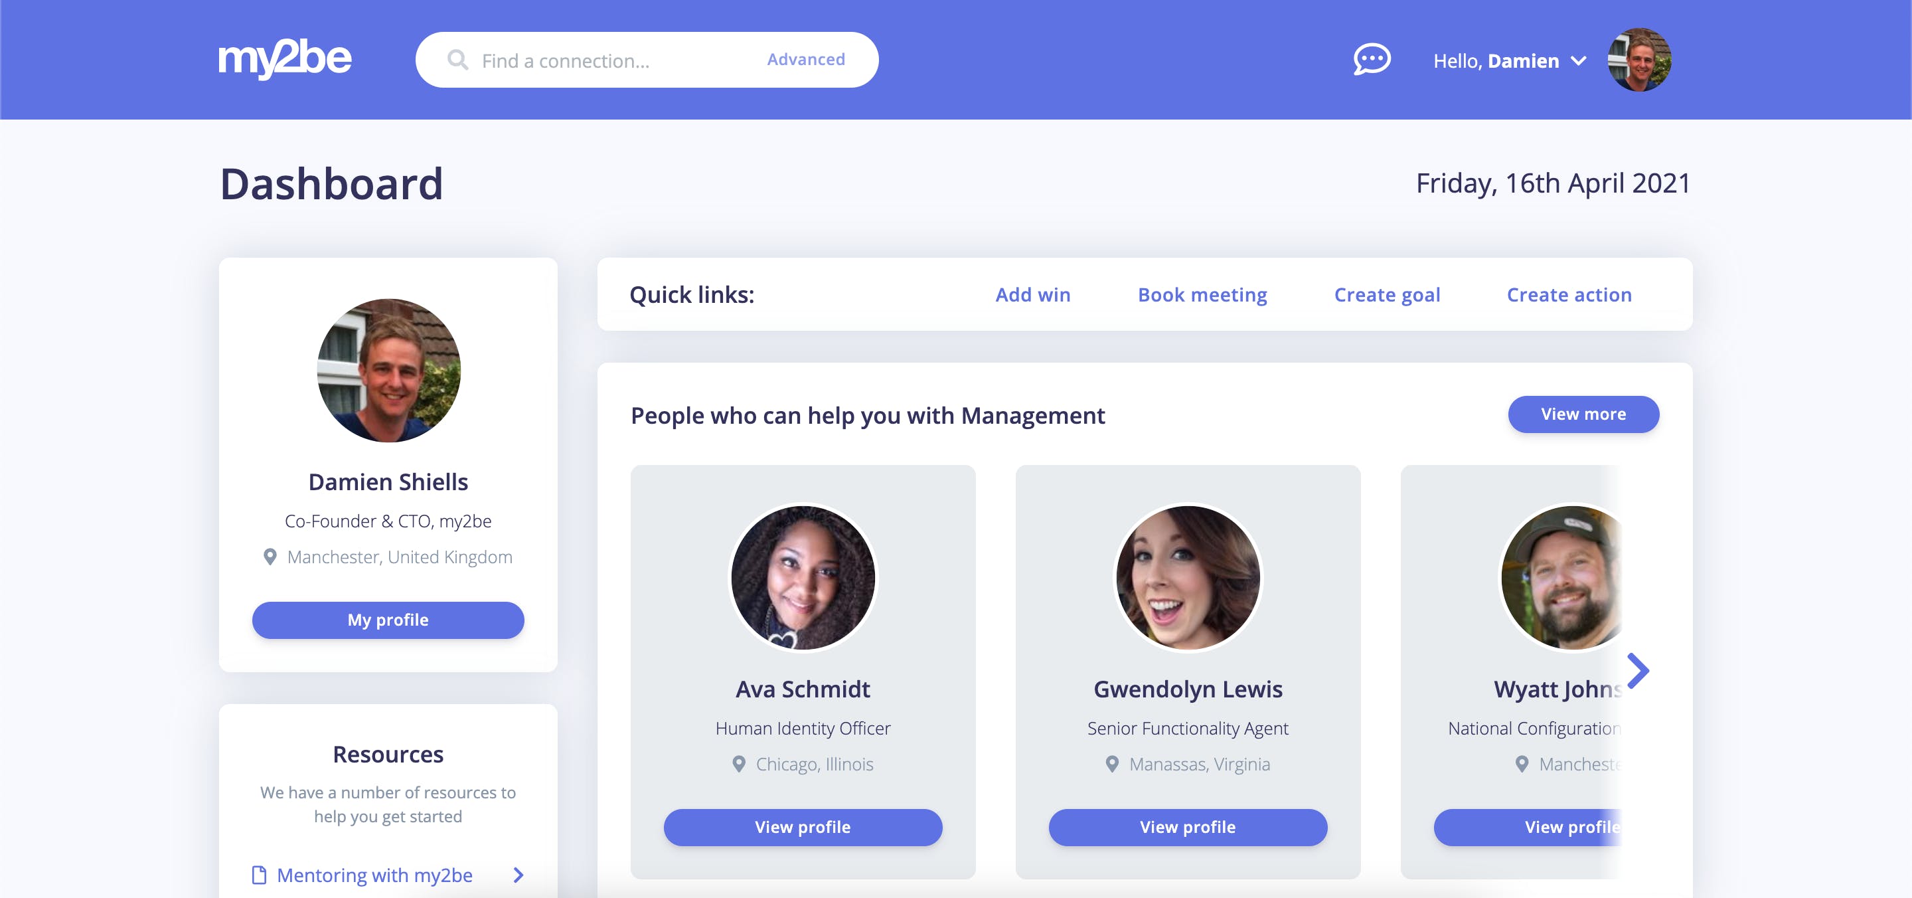
Task: Click document icon beside Mentoring with my2be
Action: [259, 875]
